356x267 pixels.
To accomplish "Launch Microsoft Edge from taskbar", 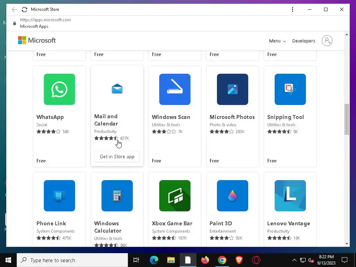I will (x=154, y=260).
